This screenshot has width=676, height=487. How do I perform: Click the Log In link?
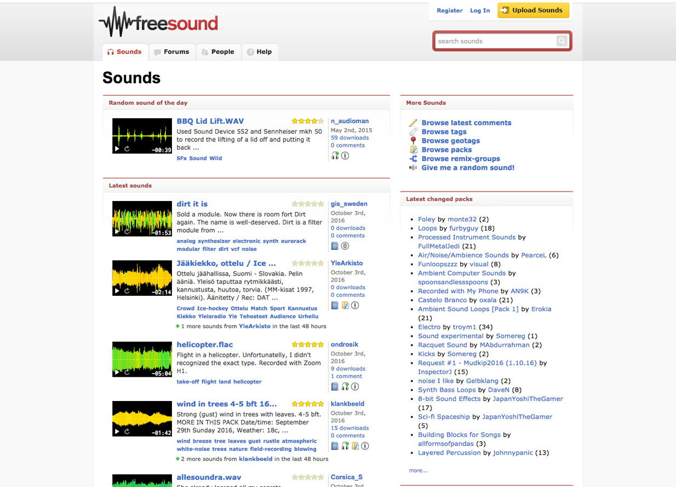click(x=480, y=10)
